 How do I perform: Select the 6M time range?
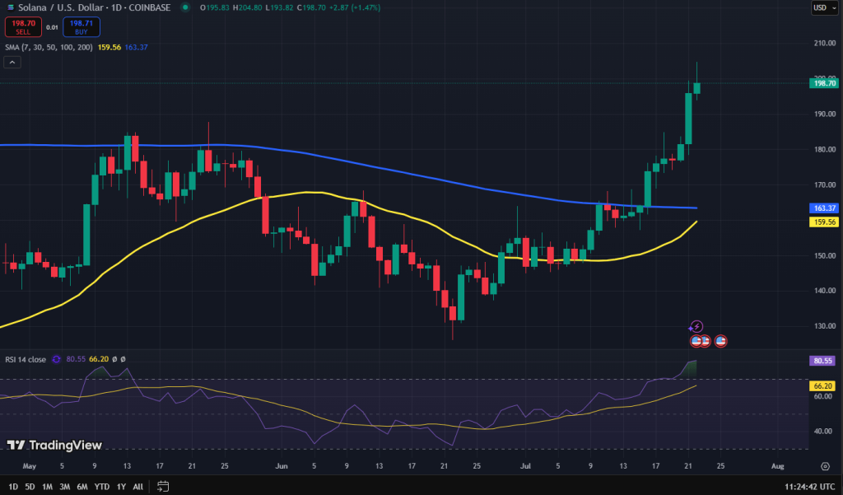tap(82, 487)
